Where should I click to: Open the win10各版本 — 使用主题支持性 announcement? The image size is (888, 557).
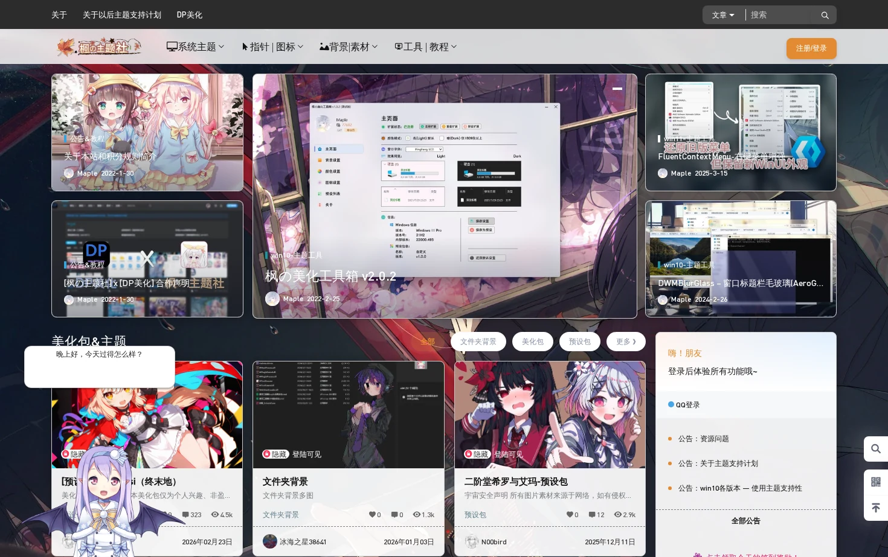(x=740, y=488)
